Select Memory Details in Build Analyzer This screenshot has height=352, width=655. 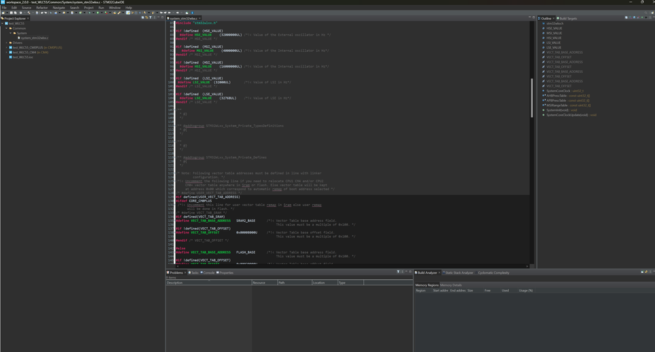pyautogui.click(x=451, y=285)
